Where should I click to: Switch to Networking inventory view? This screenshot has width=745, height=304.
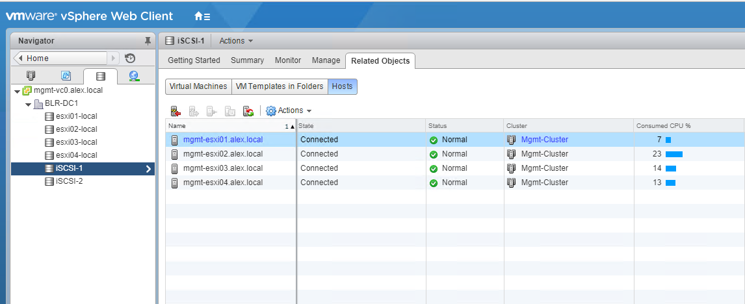134,76
